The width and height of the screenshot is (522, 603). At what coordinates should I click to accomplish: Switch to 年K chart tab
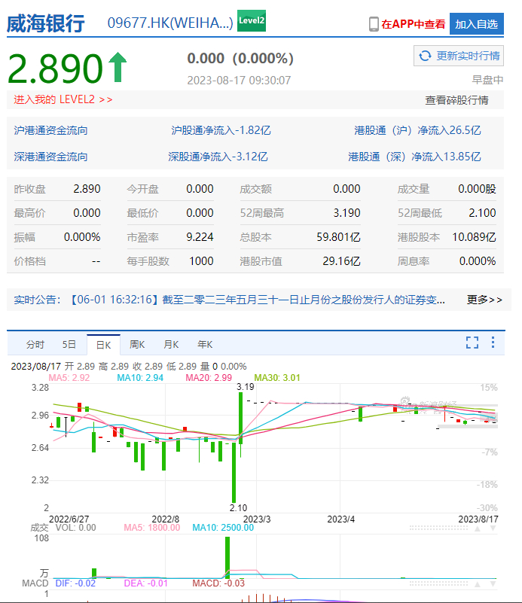tap(205, 344)
